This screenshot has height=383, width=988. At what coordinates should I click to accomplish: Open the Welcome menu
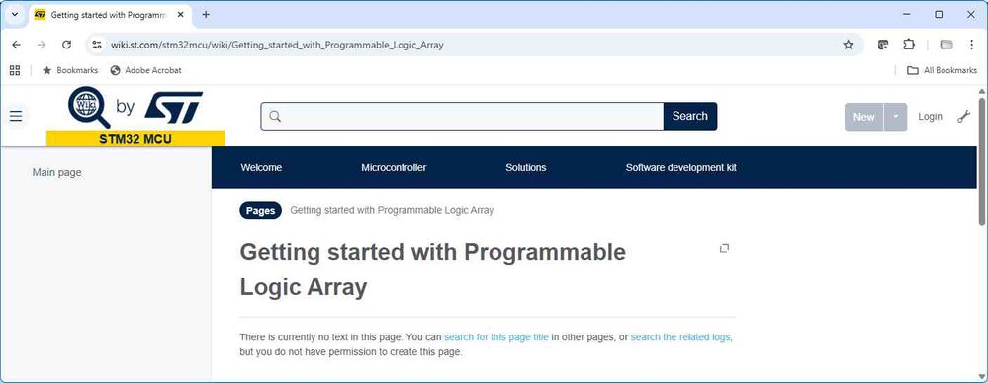[261, 168]
